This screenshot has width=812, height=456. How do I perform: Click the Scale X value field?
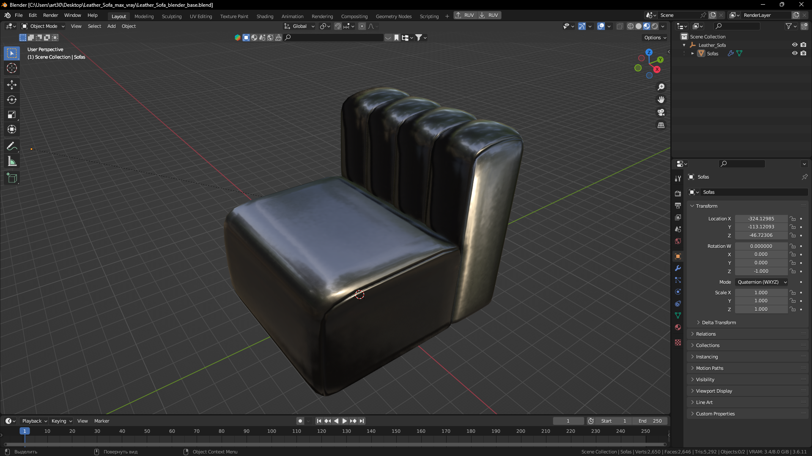(761, 293)
